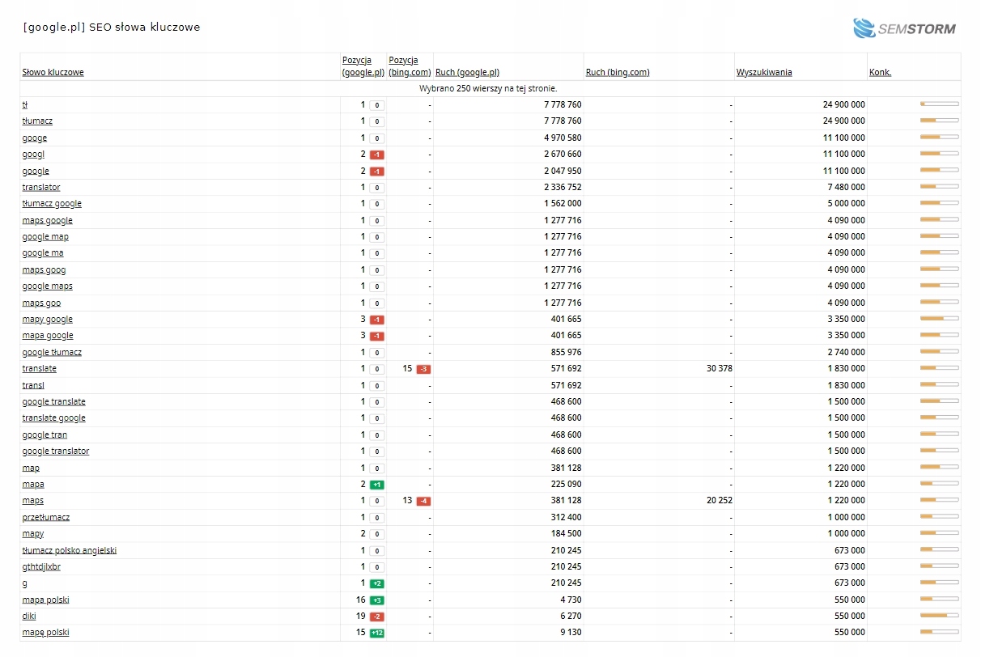Open keyword link 'google maps'
Viewport: 981px width, 657px height.
(47, 286)
